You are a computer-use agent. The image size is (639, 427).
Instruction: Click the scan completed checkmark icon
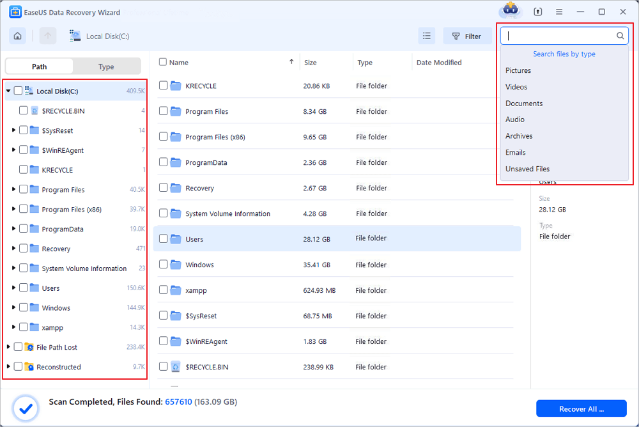point(26,408)
